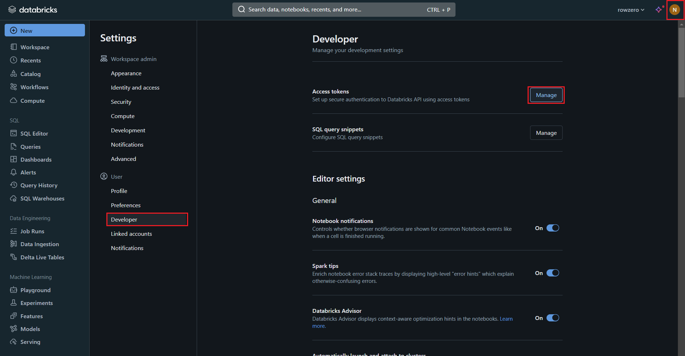Click the Databricks Assistant sparkle icon
Image resolution: width=685 pixels, height=356 pixels.
(659, 10)
